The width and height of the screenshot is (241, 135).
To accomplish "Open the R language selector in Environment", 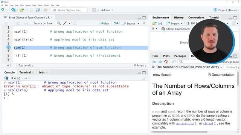I will point(155,28).
